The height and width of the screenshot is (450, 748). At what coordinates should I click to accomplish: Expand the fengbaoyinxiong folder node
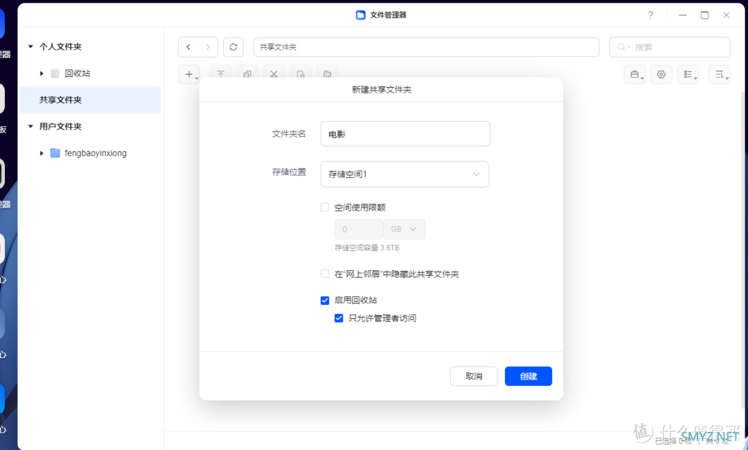pos(42,153)
